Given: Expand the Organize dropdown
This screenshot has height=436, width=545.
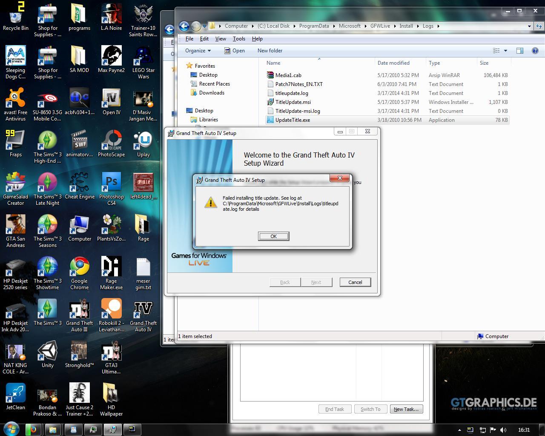Looking at the screenshot, I should click(x=198, y=50).
